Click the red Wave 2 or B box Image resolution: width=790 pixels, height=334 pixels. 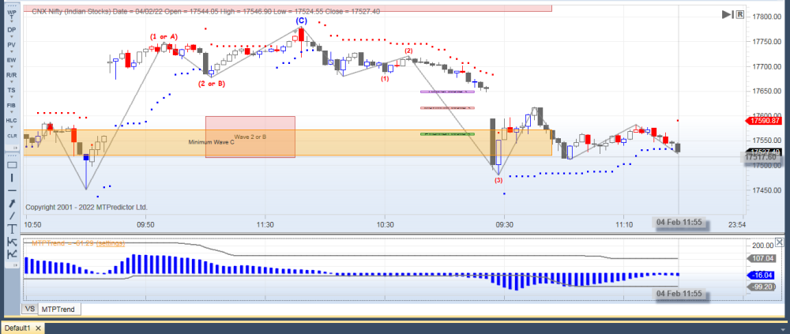[x=250, y=137]
